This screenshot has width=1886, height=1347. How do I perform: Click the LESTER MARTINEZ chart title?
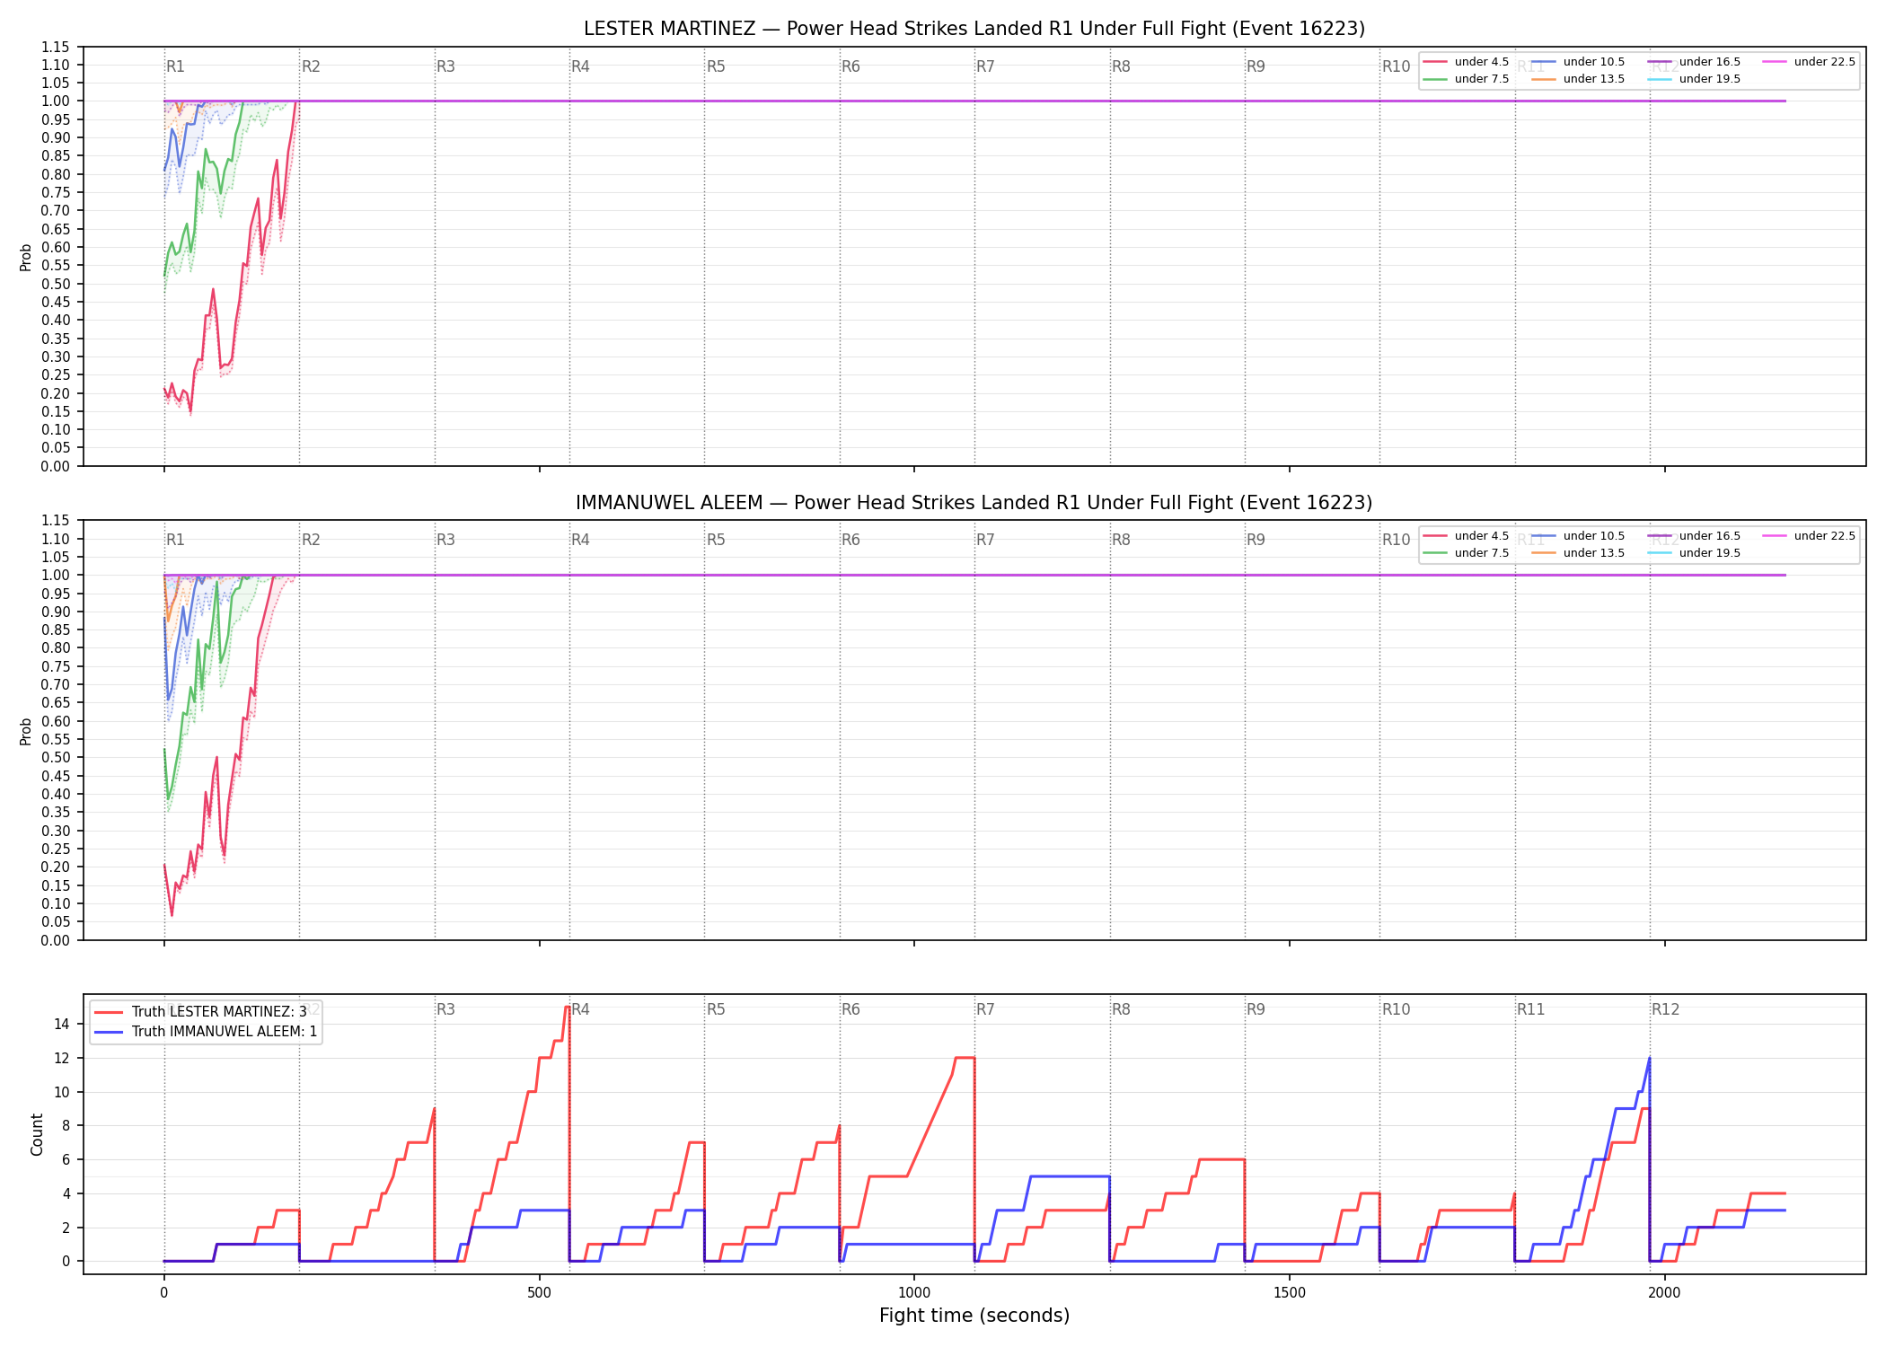[x=974, y=29]
